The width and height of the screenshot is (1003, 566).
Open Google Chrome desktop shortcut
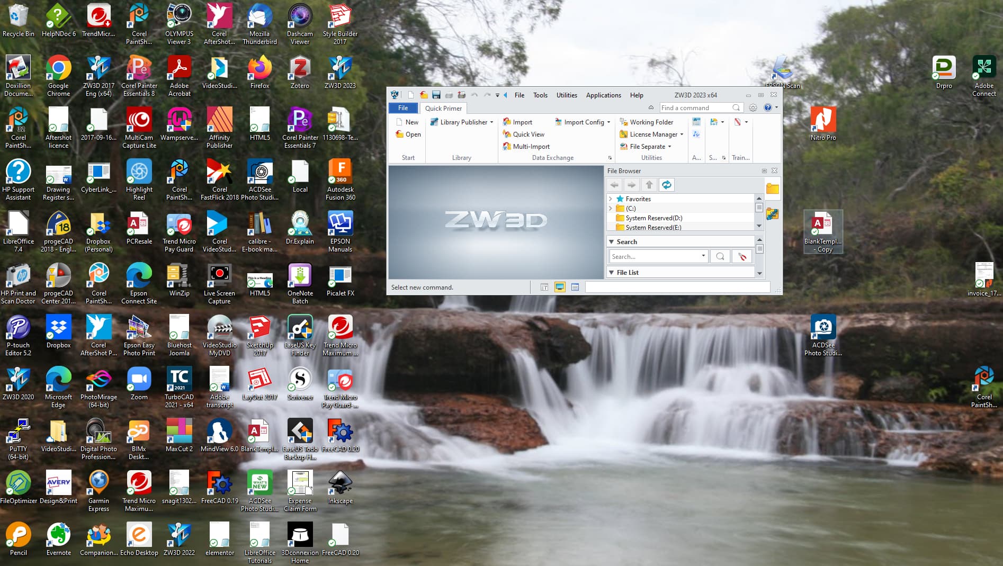(x=58, y=76)
